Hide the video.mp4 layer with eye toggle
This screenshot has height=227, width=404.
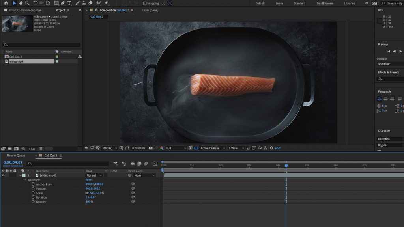click(3, 175)
